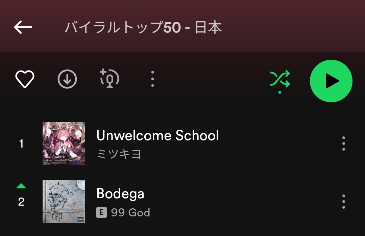
Task: Tap the バイラルトップ50 - 日本 title
Action: (x=143, y=27)
